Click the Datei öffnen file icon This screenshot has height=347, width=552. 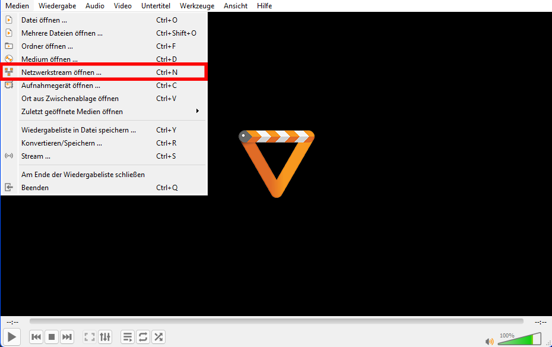9,20
